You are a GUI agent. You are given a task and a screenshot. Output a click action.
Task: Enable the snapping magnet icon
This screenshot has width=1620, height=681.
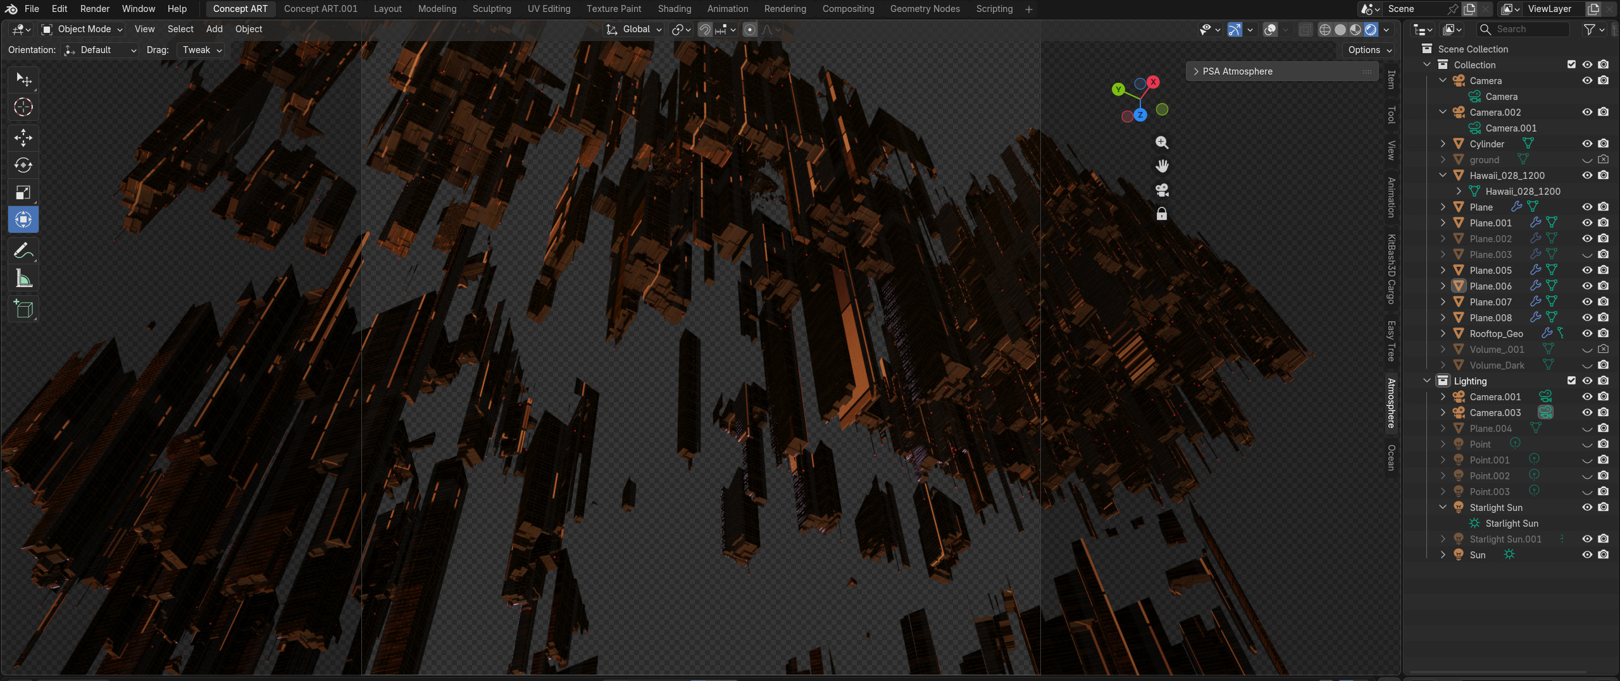pyautogui.click(x=704, y=29)
